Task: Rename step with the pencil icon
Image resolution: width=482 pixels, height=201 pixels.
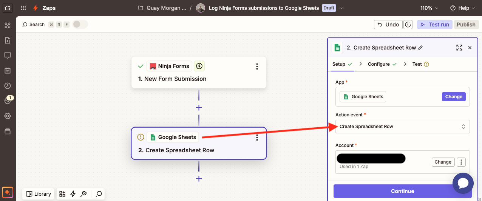Action: point(420,48)
